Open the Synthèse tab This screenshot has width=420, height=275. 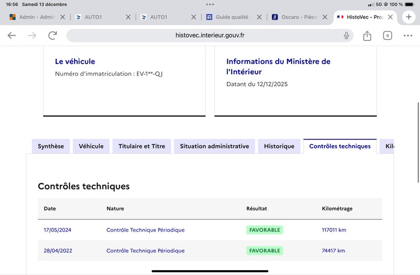click(x=51, y=146)
